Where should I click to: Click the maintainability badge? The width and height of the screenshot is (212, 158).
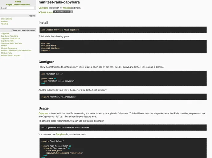tap(63, 12)
